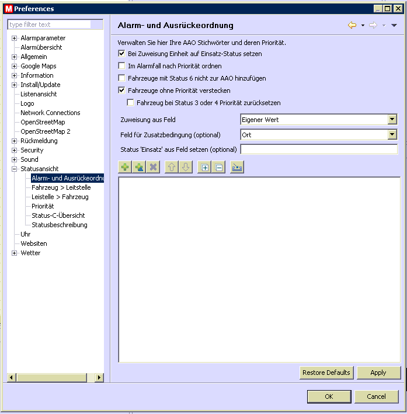The width and height of the screenshot is (407, 414).
Task: Click the blue import arrow icon
Action: 237,168
